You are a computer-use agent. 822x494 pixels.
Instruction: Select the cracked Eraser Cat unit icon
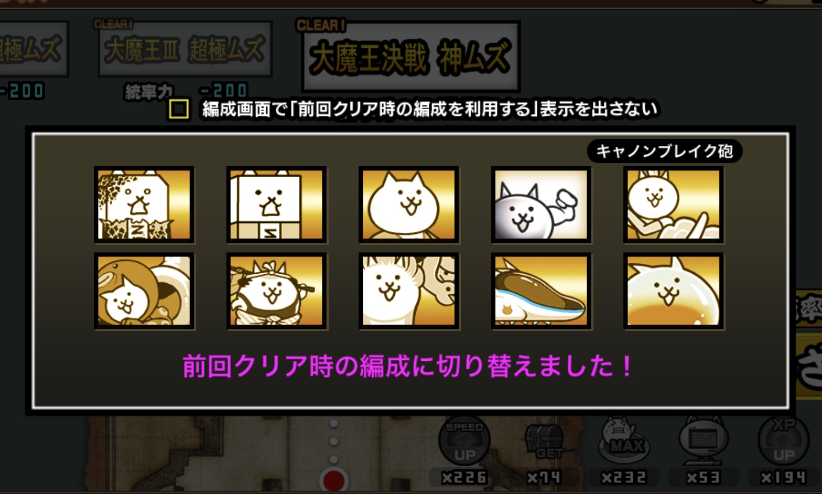[x=144, y=205]
